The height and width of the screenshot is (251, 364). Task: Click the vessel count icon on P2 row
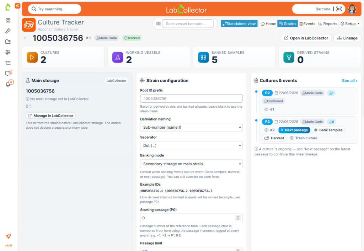(331, 93)
